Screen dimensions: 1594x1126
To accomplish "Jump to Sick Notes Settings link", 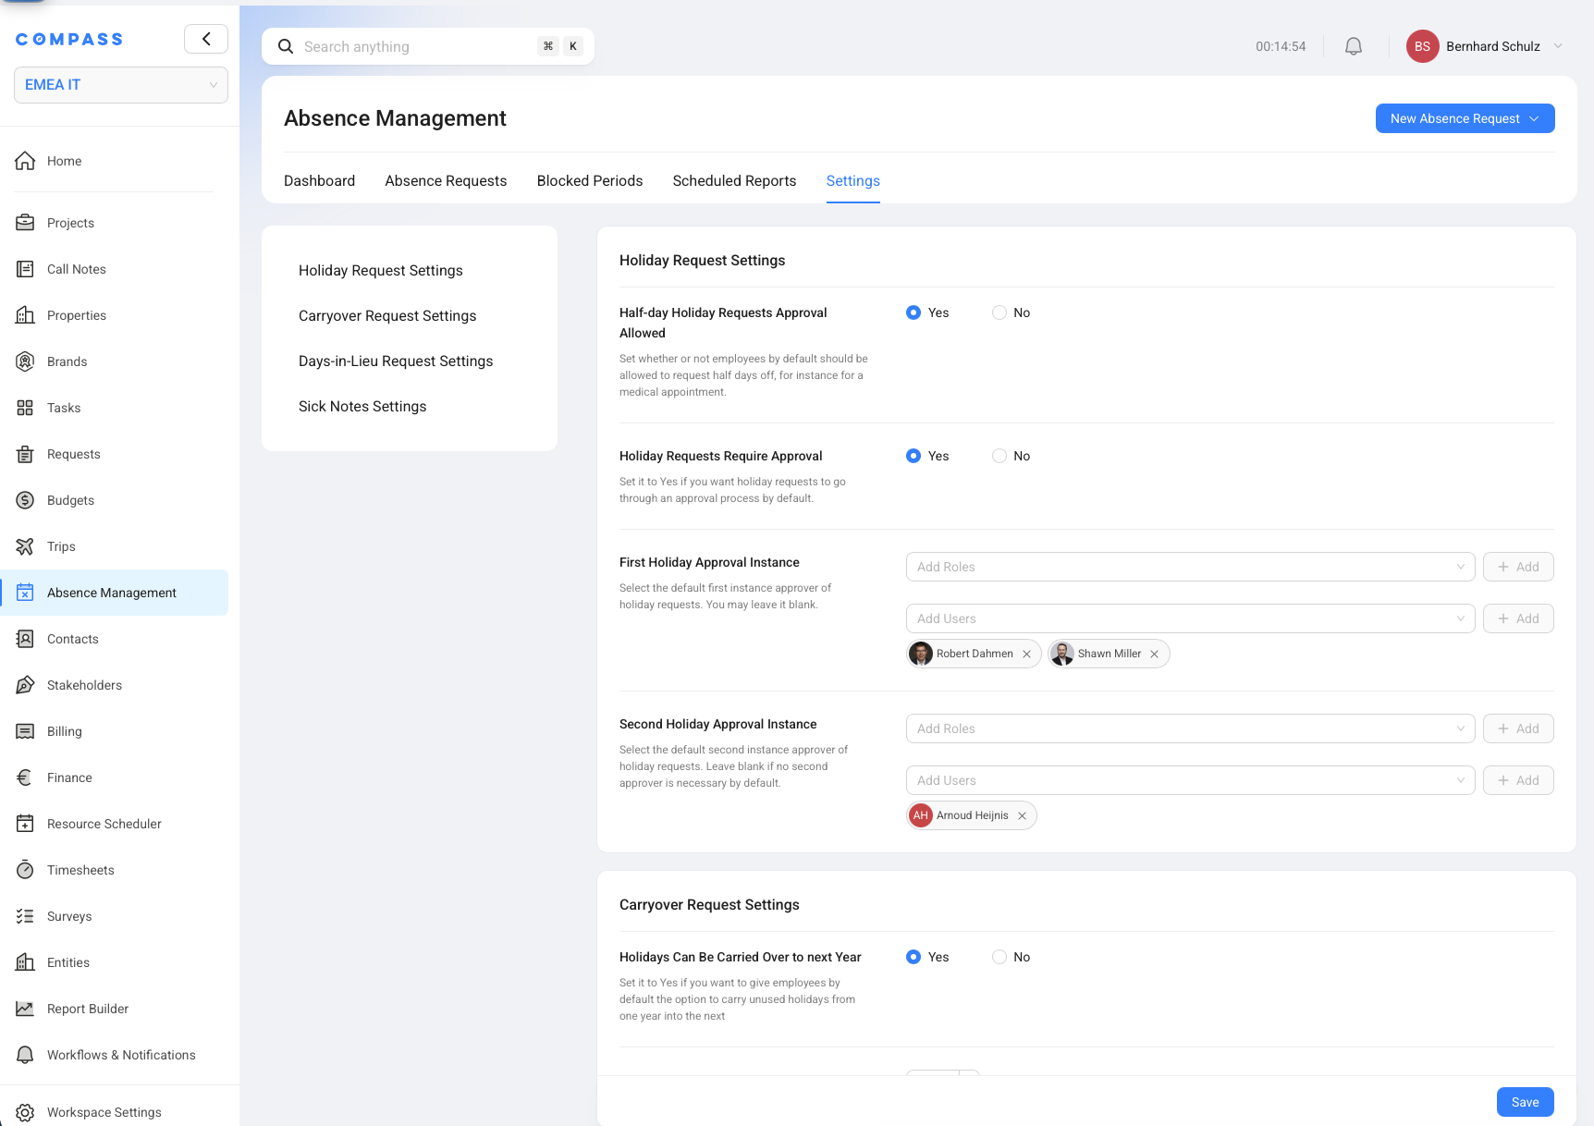I will click(x=362, y=407).
